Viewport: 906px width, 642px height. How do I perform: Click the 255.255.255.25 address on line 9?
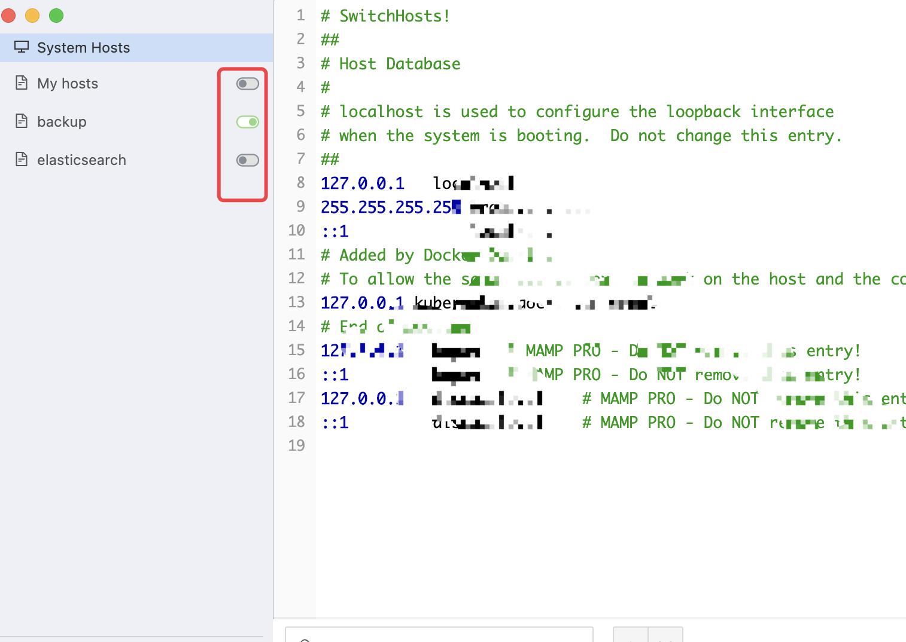(391, 207)
